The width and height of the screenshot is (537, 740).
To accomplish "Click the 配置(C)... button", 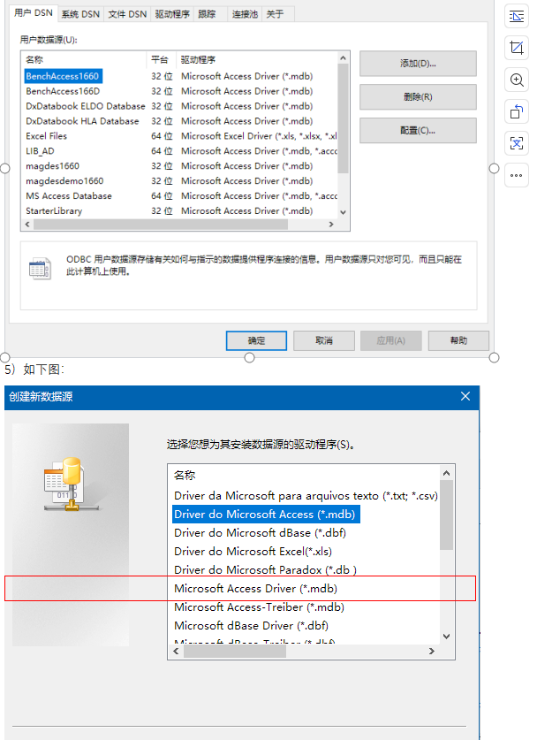I will [x=418, y=131].
